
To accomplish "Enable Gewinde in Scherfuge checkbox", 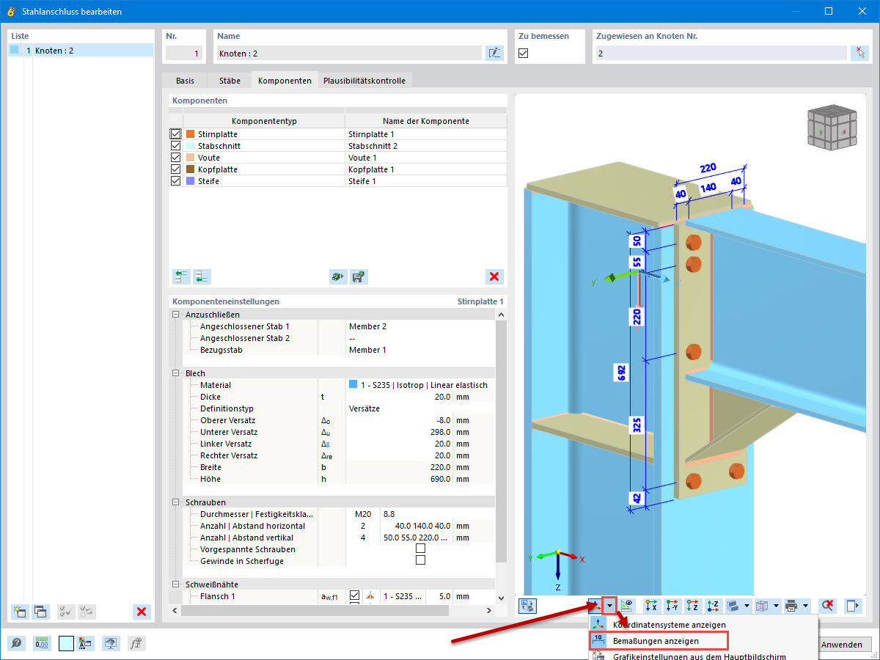I will point(420,560).
